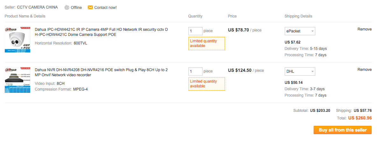Click the Shipping Details column header
The width and height of the screenshot is (377, 143).
[x=298, y=16]
